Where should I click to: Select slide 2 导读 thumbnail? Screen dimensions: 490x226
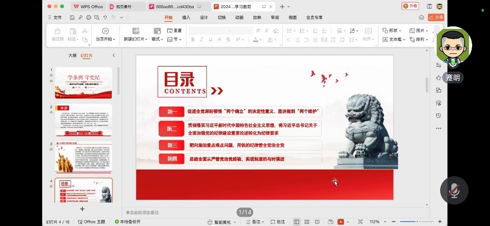[x=83, y=120]
